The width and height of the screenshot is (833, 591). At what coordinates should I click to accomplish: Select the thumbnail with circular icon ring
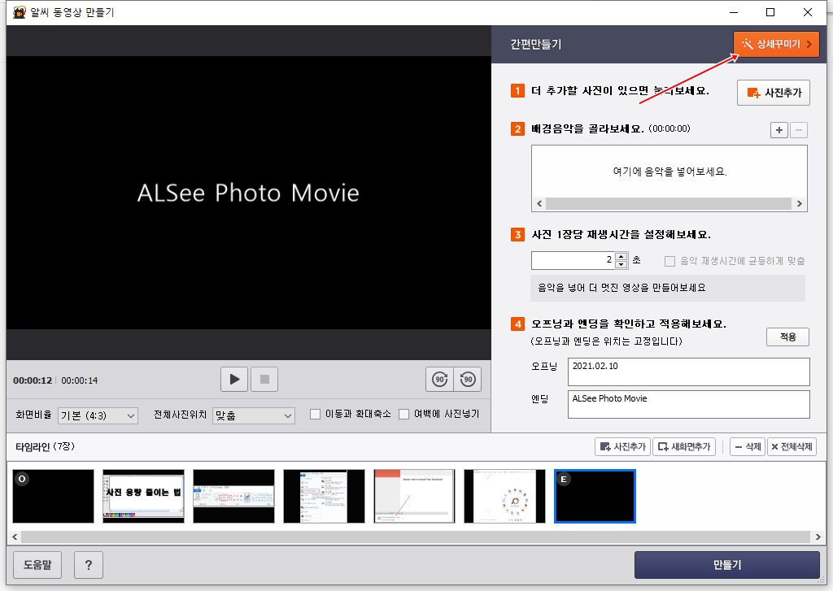(x=504, y=497)
